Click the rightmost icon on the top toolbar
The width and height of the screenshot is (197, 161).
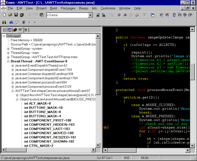coord(190,15)
